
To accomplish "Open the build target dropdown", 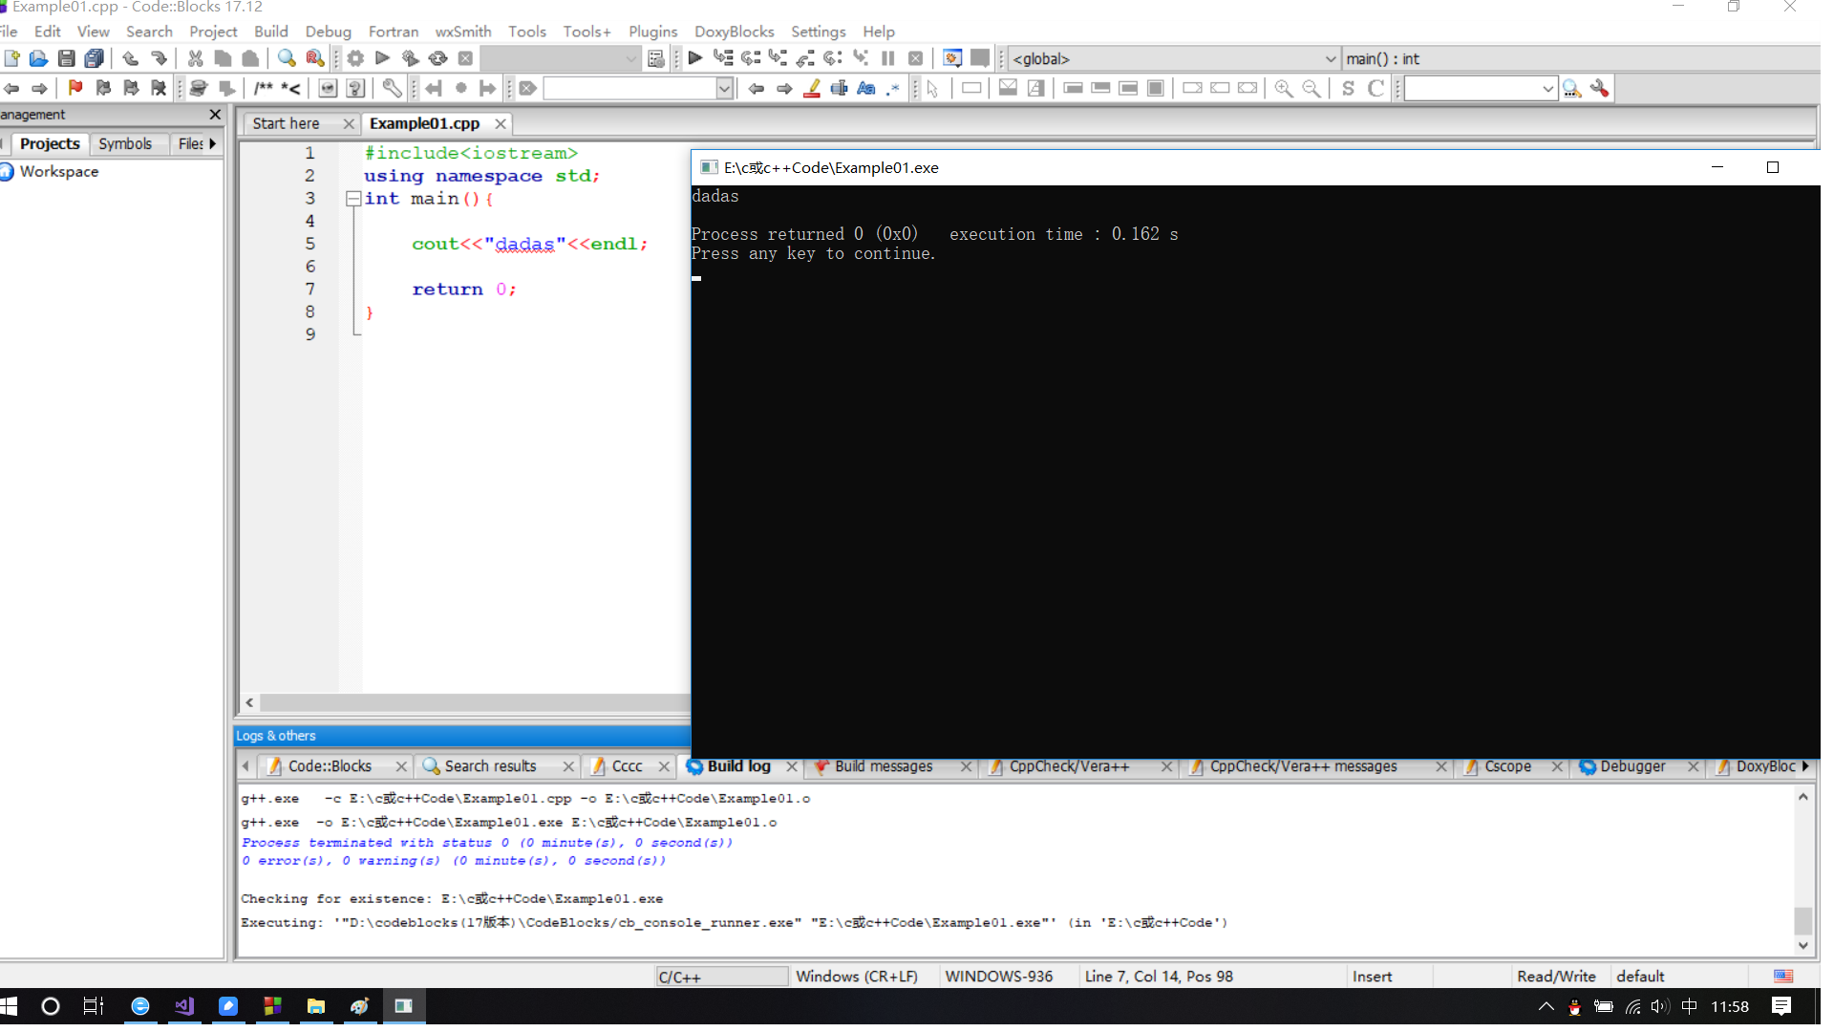I will [630, 58].
